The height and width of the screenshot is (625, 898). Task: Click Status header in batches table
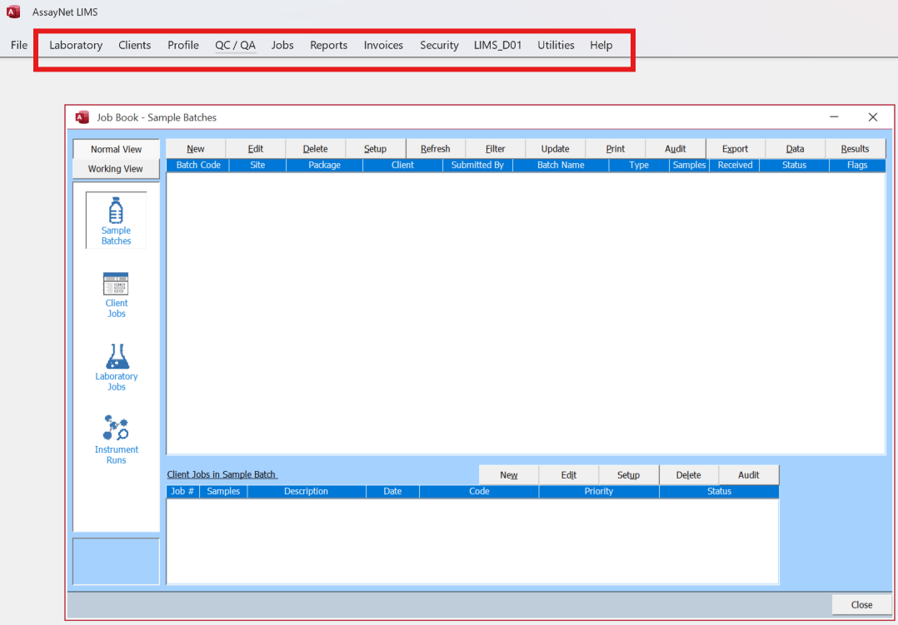pos(795,165)
